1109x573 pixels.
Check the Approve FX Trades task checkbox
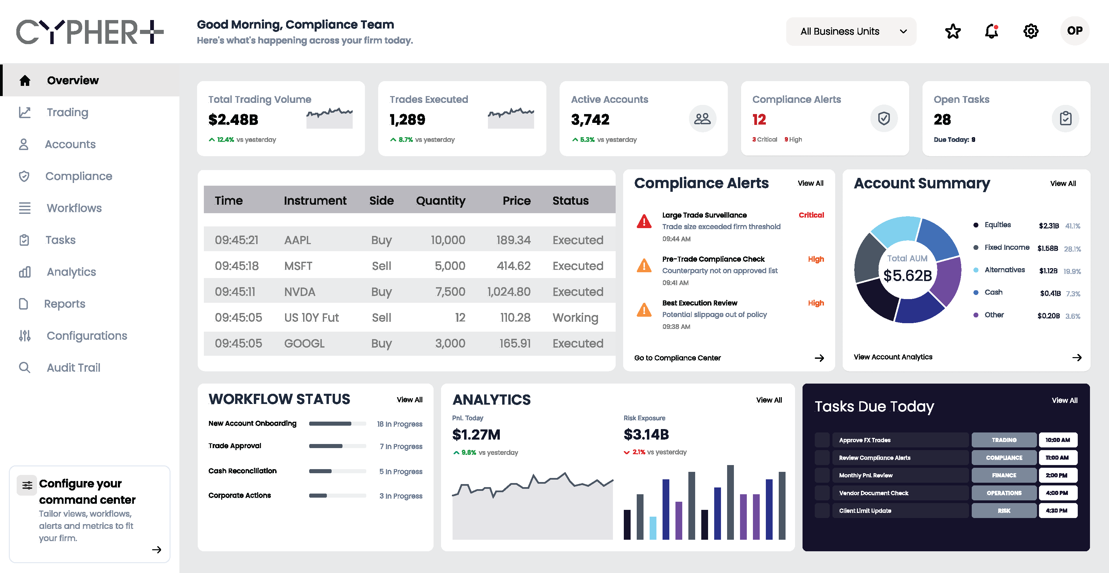pyautogui.click(x=822, y=440)
